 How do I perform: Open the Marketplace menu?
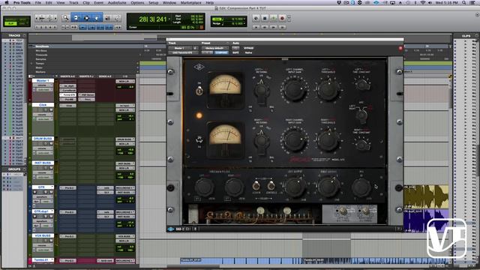[x=191, y=2]
